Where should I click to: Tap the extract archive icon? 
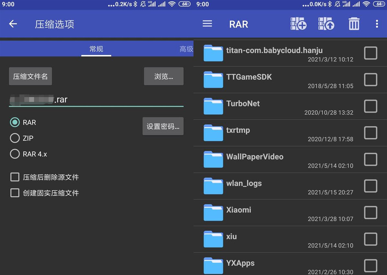click(326, 24)
